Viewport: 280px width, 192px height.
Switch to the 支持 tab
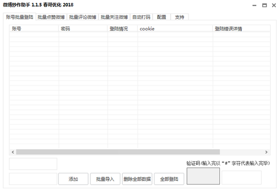179,17
